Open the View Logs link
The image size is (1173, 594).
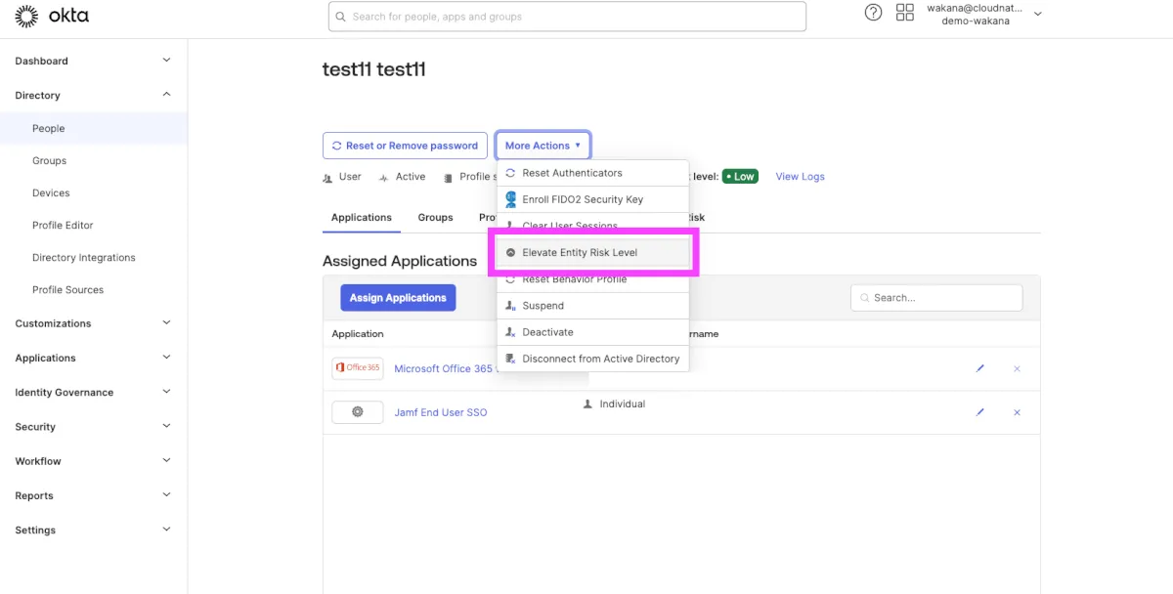click(800, 177)
